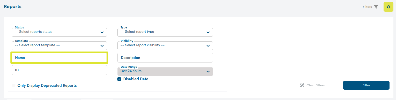Viewport: 396px width, 100px height.
Task: Click the yellow refresh icon button
Action: [x=388, y=7]
